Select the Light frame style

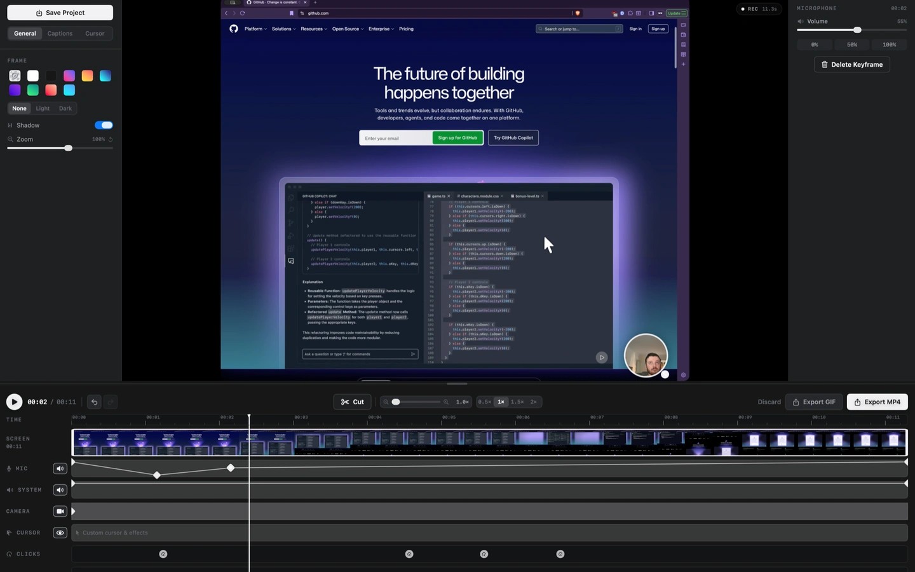(43, 109)
